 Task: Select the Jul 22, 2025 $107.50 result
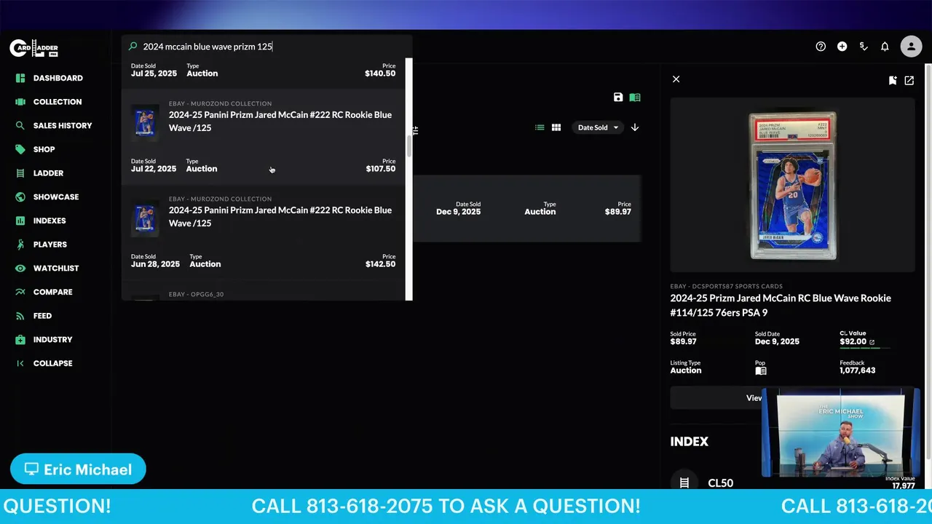click(264, 137)
